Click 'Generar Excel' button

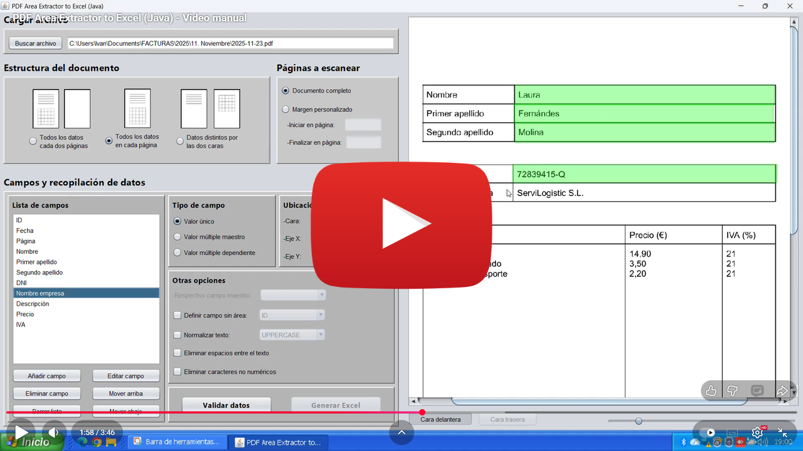[x=336, y=405]
